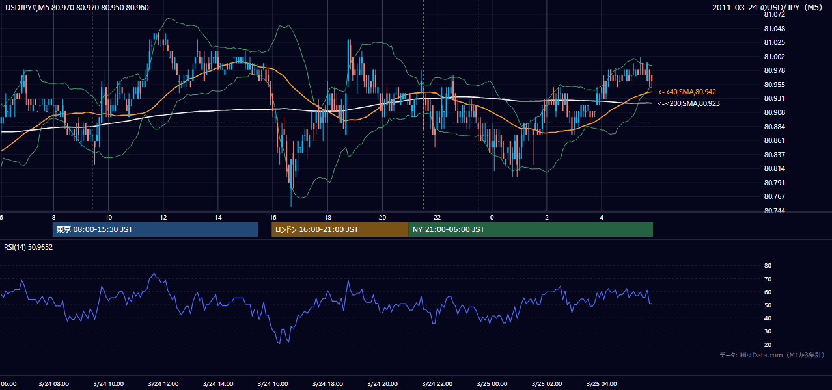Image resolution: width=832 pixels, height=390 pixels.
Task: Click the Tokyo 08:00-15:30 JST session bar
Action: (156, 229)
